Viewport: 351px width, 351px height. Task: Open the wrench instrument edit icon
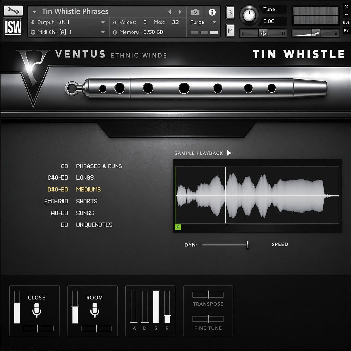[13, 11]
